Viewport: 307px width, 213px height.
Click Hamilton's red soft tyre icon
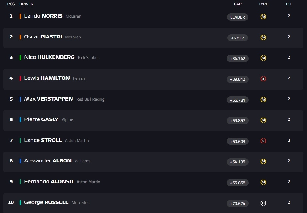[263, 79]
